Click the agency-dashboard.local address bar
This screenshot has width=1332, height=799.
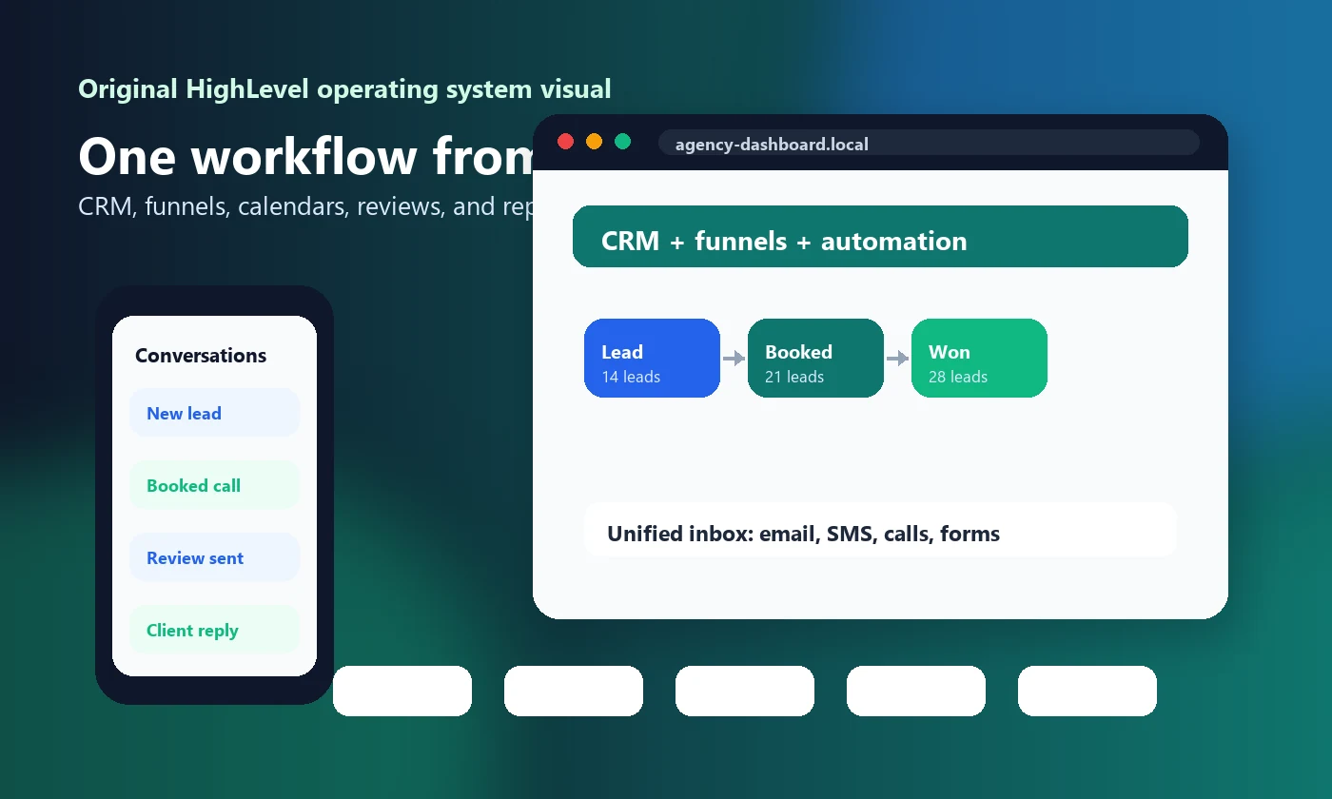(929, 143)
